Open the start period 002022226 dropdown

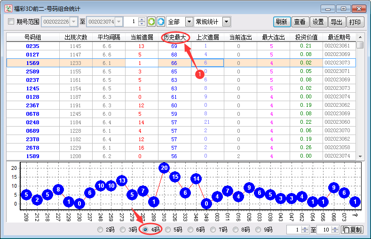coord(74,22)
